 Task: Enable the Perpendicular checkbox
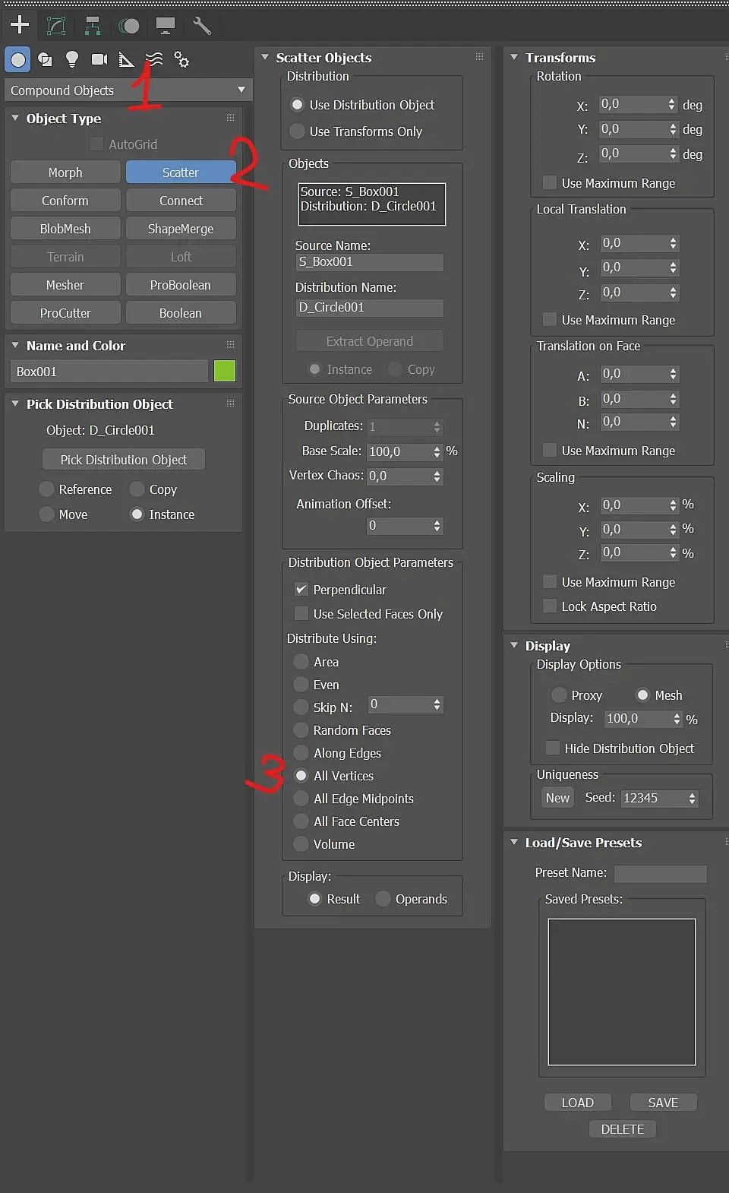coord(301,590)
